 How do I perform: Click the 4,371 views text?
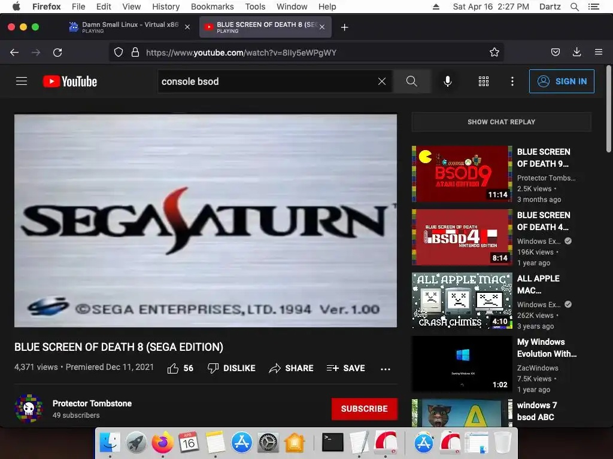36,367
